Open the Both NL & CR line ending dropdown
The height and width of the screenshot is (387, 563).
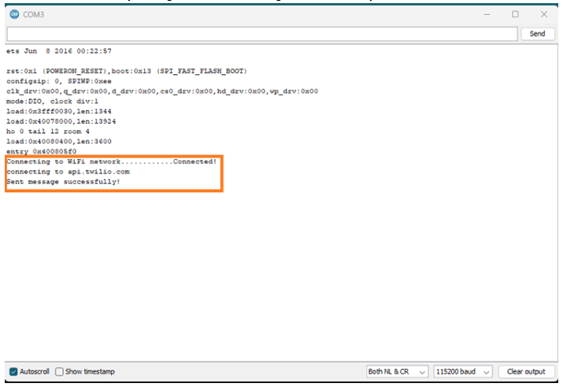pyautogui.click(x=397, y=371)
